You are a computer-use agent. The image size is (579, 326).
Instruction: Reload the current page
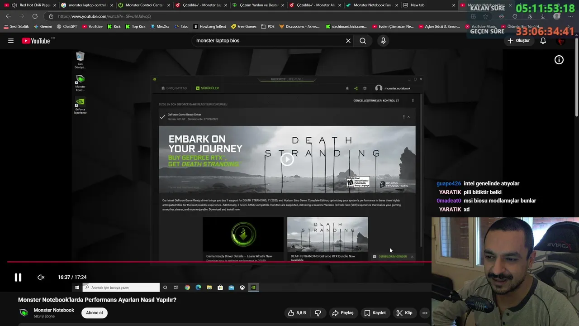click(x=35, y=16)
